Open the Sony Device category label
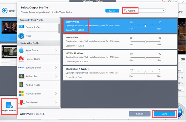 [32, 102]
